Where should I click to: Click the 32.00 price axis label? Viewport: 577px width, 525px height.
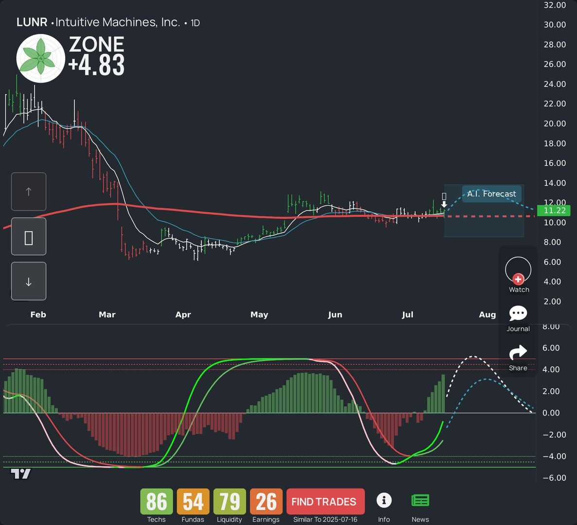[x=555, y=5]
